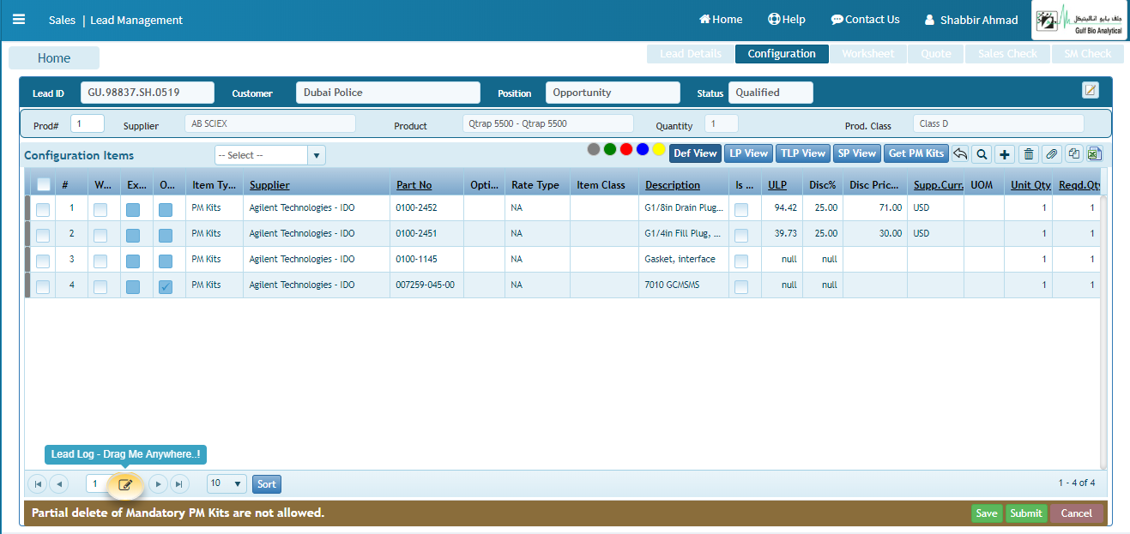Click the Lead Log drag tooltip
The height and width of the screenshot is (534, 1130).
[x=125, y=454]
